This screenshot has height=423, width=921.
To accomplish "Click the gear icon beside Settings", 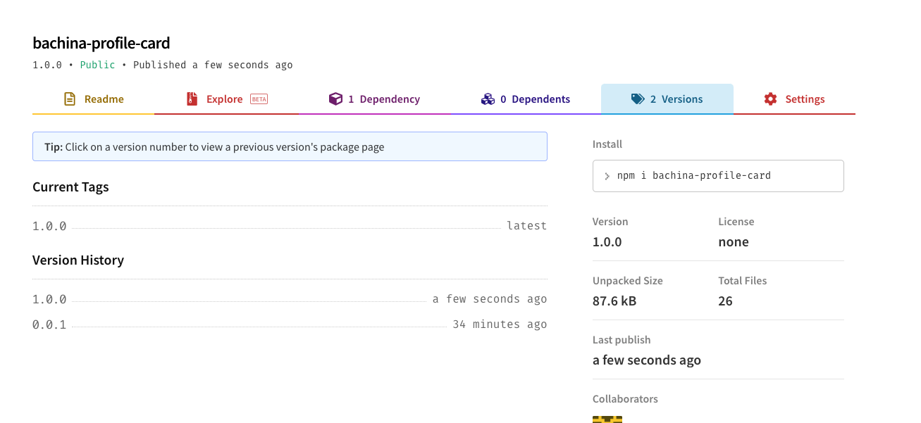I will point(770,99).
